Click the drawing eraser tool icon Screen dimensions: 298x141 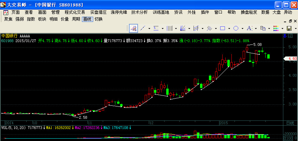pyautogui.click(x=133, y=28)
